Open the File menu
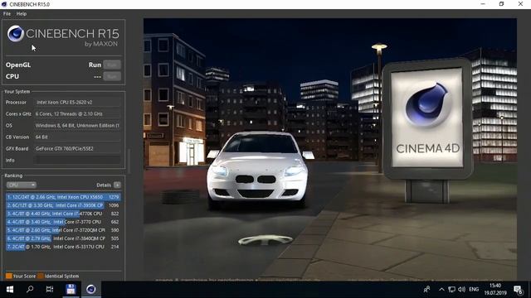 (7, 14)
